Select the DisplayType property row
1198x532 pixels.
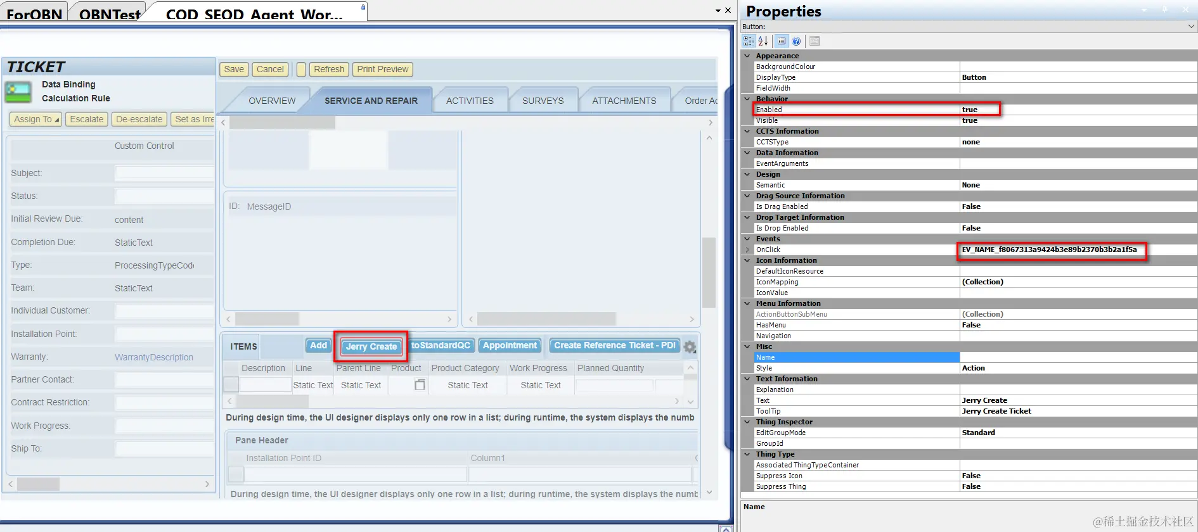pos(975,77)
